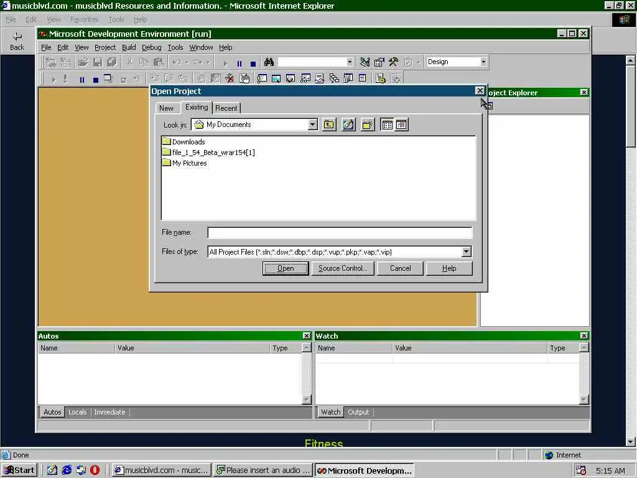Click the Remove Breakpoints hand icon
637x478 pixels.
click(x=230, y=78)
